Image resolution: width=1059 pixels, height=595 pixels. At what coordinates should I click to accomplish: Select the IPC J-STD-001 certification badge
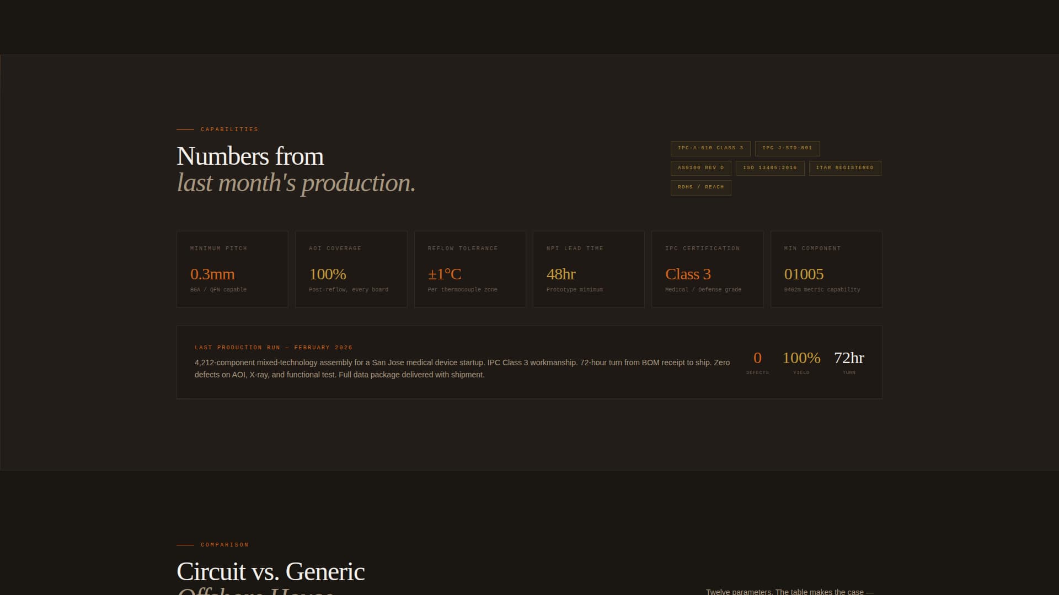coord(787,148)
